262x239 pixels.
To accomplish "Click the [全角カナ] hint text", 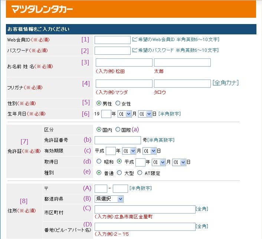I will tap(226, 83).
